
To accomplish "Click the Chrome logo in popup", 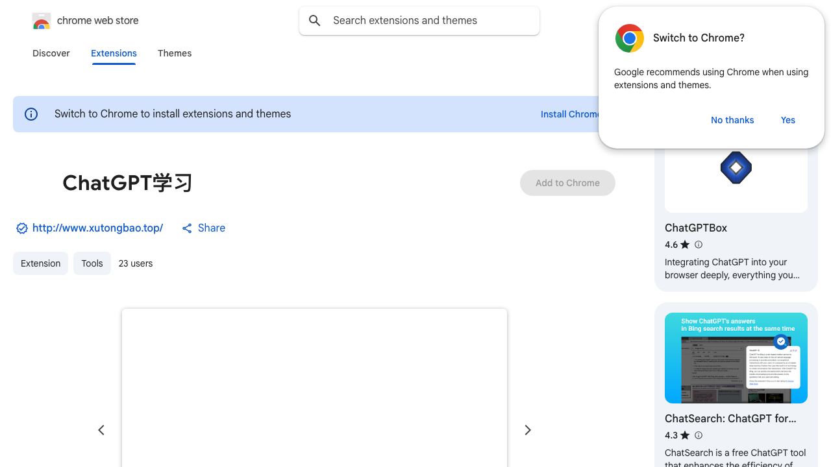I will (x=629, y=38).
